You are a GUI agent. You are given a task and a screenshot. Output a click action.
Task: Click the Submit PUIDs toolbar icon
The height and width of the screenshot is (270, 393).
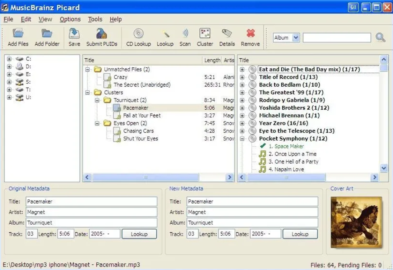tap(102, 33)
